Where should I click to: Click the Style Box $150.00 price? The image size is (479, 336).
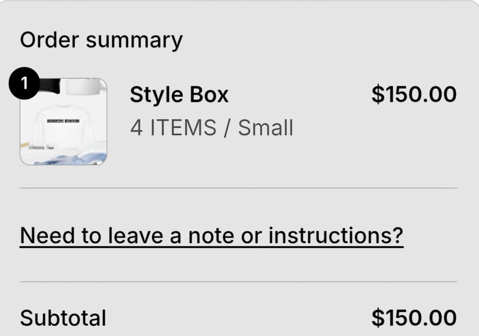[x=414, y=95]
